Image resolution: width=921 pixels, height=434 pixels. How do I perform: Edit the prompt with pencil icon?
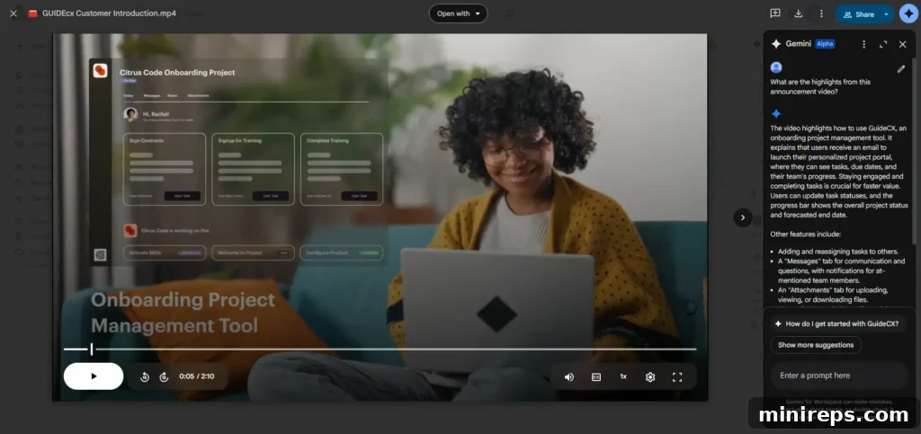click(x=901, y=68)
